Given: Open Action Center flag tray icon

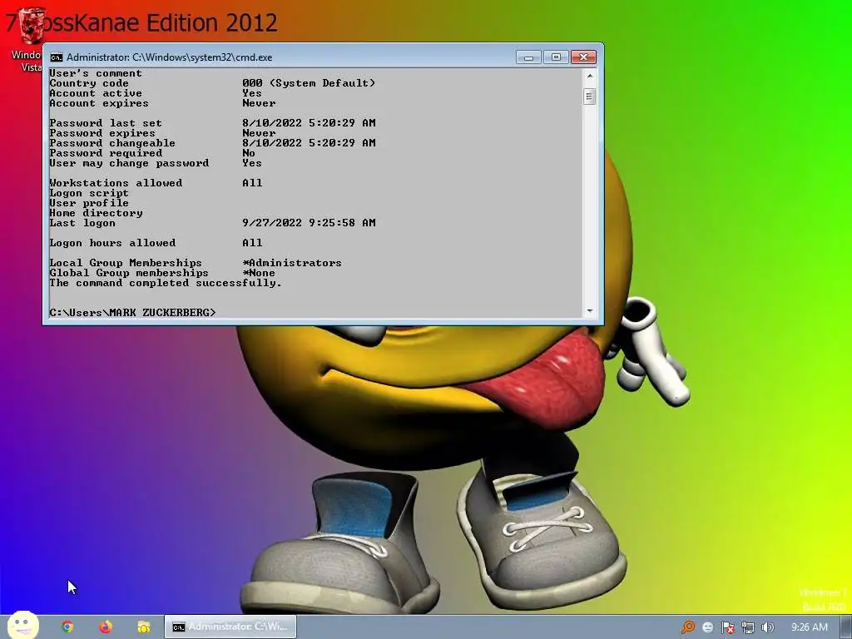Looking at the screenshot, I should click(x=727, y=627).
